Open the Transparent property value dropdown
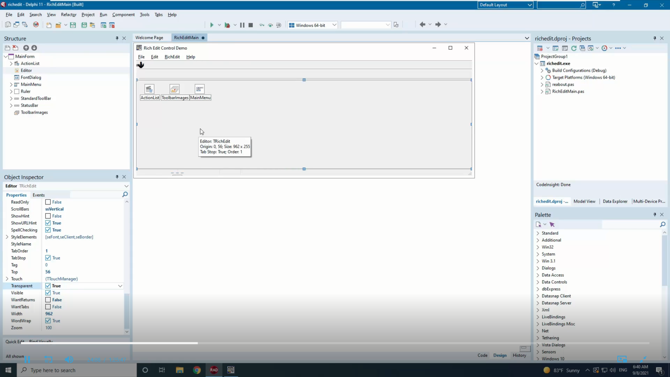Image resolution: width=670 pixels, height=377 pixels. [120, 286]
